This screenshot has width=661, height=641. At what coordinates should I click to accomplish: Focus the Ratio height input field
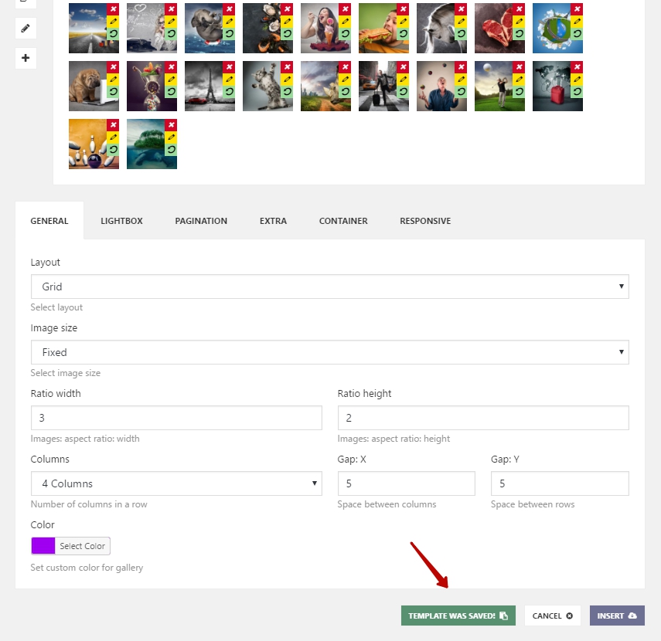coord(483,418)
